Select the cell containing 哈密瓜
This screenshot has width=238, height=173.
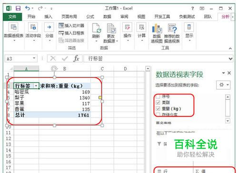click(26, 92)
